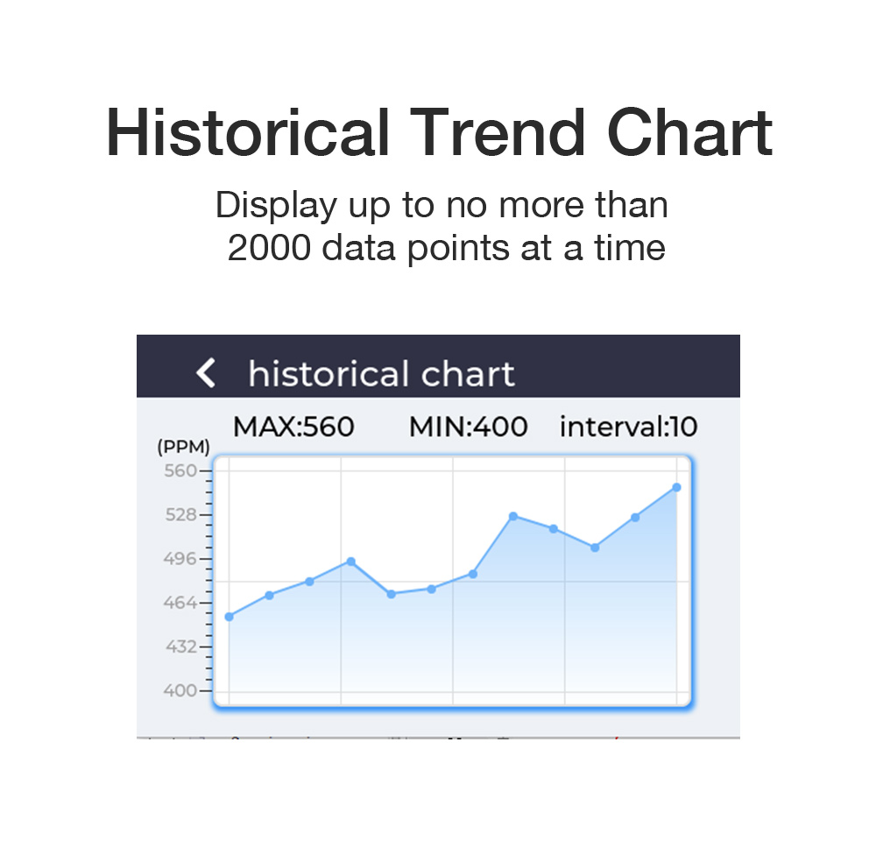Screen dimensions: 876x841
Task: Select the second data point from the left
Action: (x=269, y=595)
